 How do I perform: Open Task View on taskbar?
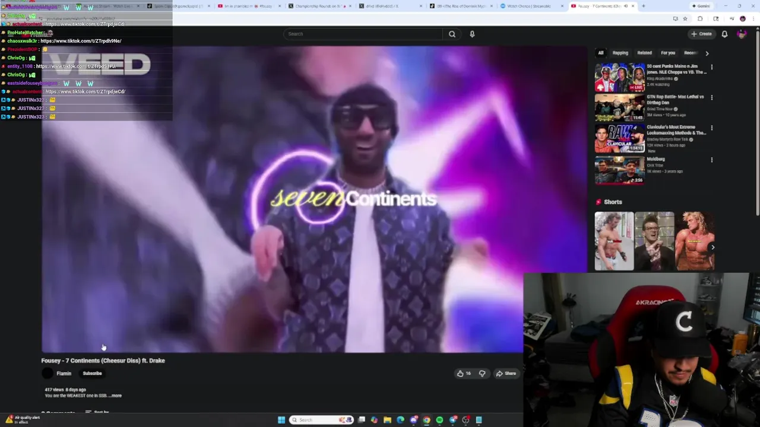362,420
